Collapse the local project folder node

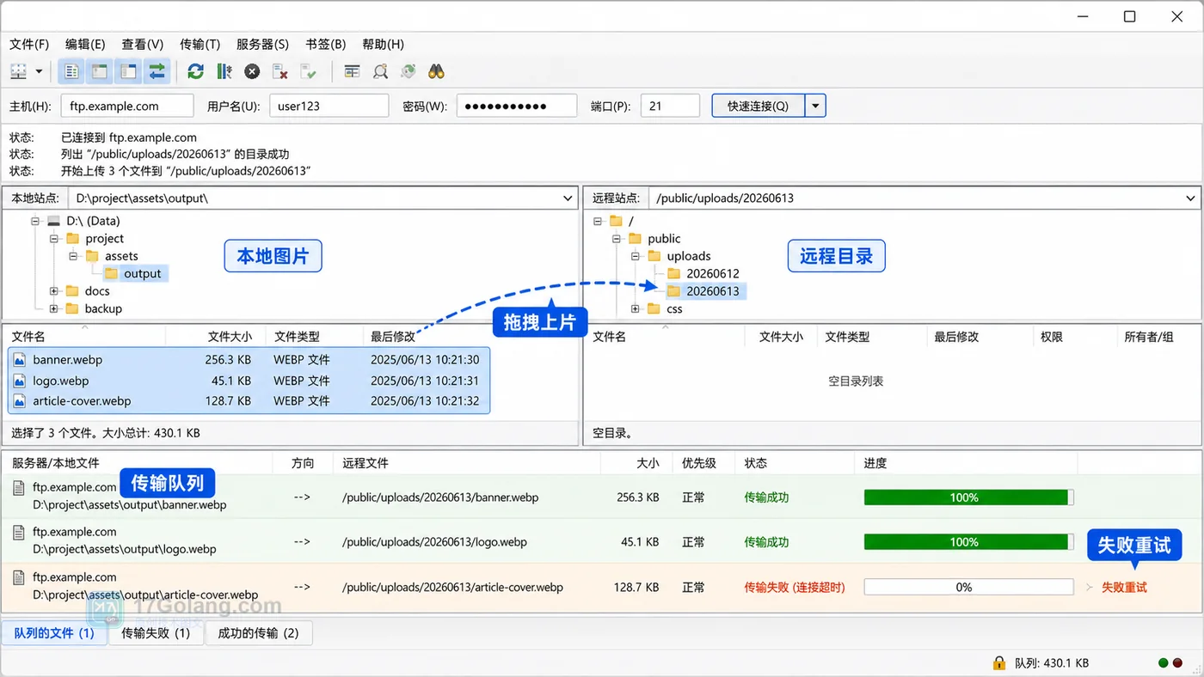pos(53,238)
